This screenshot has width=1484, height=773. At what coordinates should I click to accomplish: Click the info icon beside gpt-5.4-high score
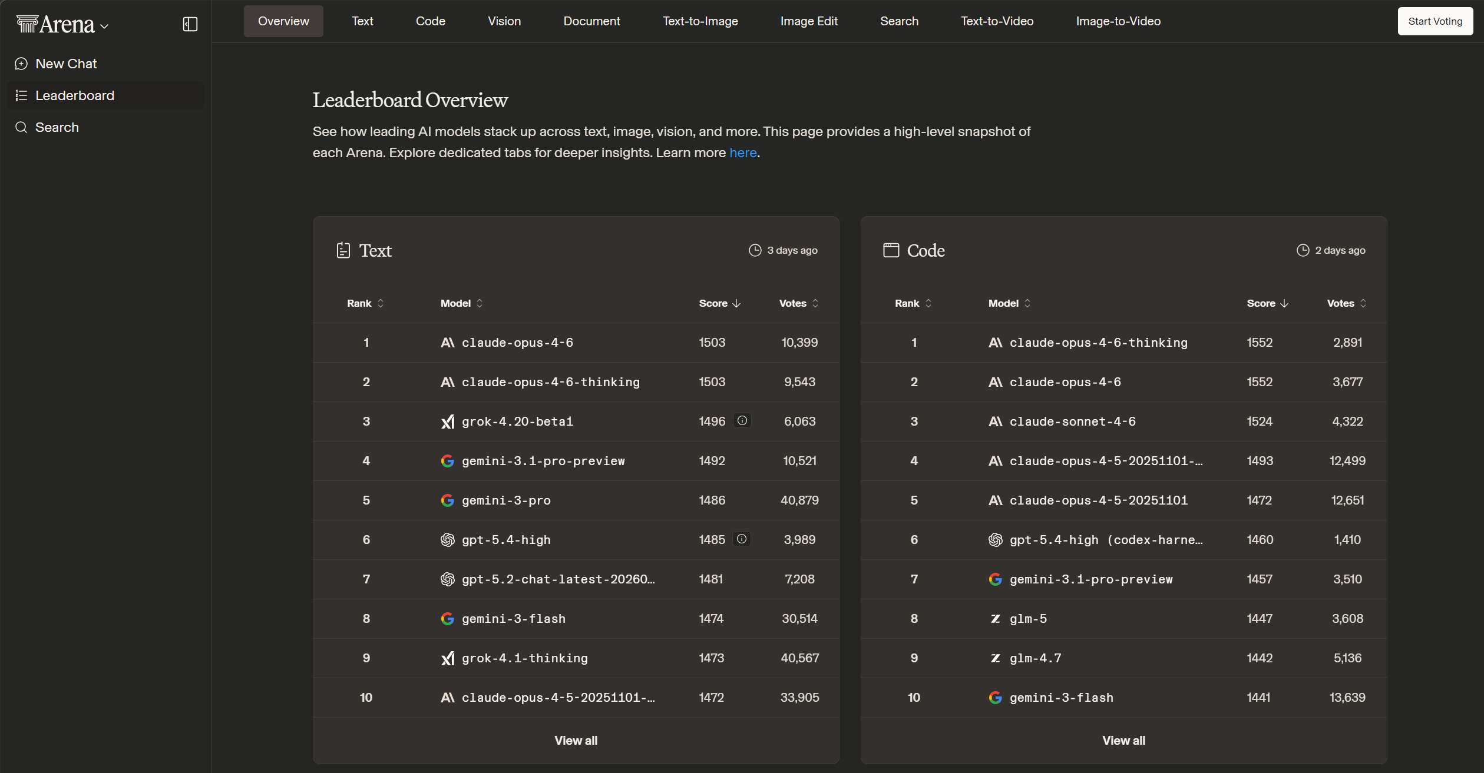coord(742,539)
